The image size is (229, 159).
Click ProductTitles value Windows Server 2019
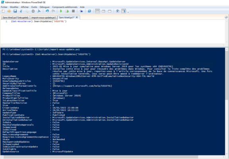(67, 96)
